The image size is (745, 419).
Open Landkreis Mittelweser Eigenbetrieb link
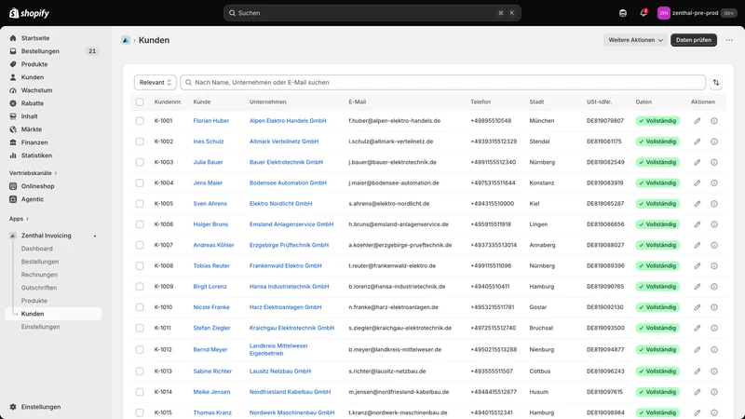[x=278, y=350]
